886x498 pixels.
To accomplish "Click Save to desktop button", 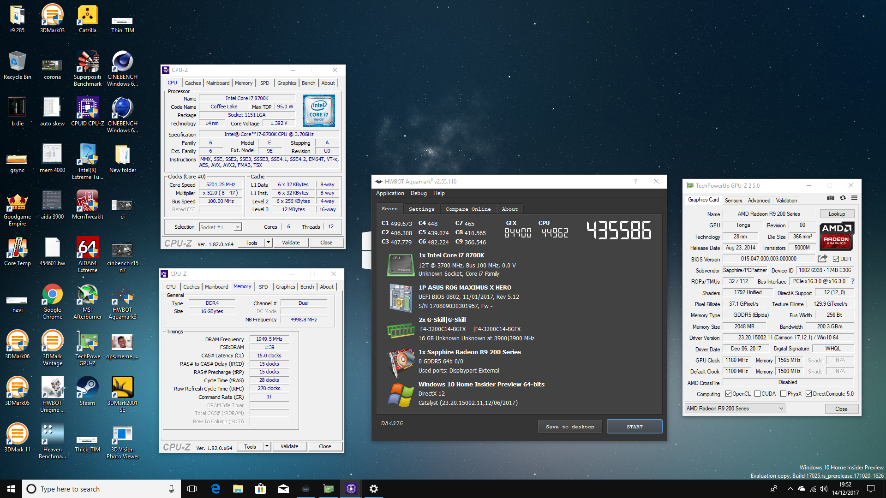I will 570,427.
